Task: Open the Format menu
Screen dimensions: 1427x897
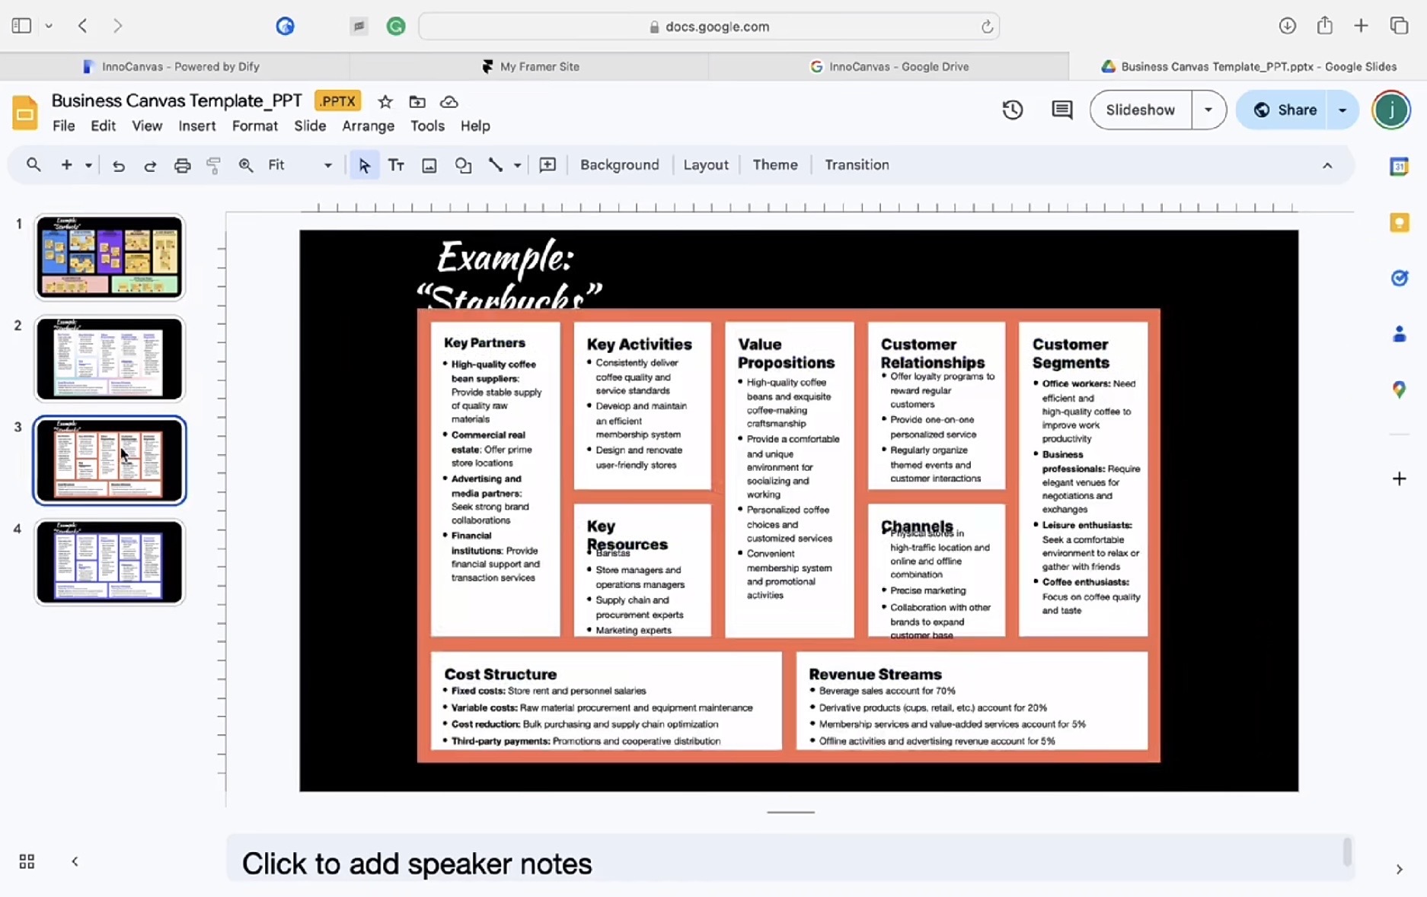Action: pyautogui.click(x=254, y=126)
